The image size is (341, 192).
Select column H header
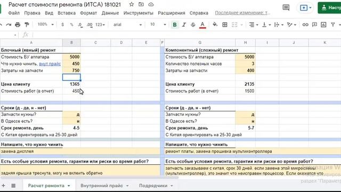tap(245, 43)
